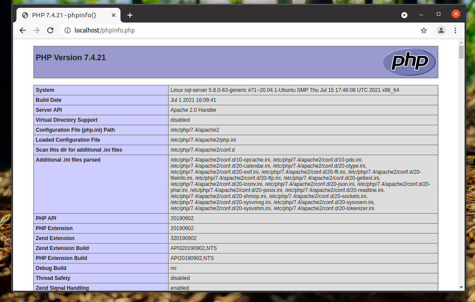Click the /etc/php/7.4/apache2/php.ini value

pos(203,140)
